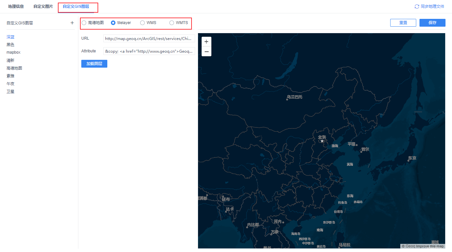Click the 首尔 label on the map

(365, 149)
